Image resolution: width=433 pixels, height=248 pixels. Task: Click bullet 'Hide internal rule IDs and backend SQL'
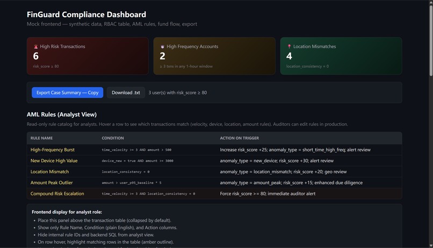[96, 235]
